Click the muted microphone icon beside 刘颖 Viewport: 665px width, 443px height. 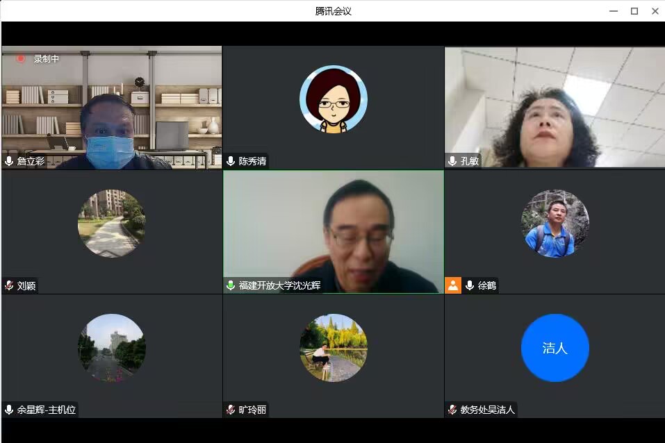click(9, 285)
